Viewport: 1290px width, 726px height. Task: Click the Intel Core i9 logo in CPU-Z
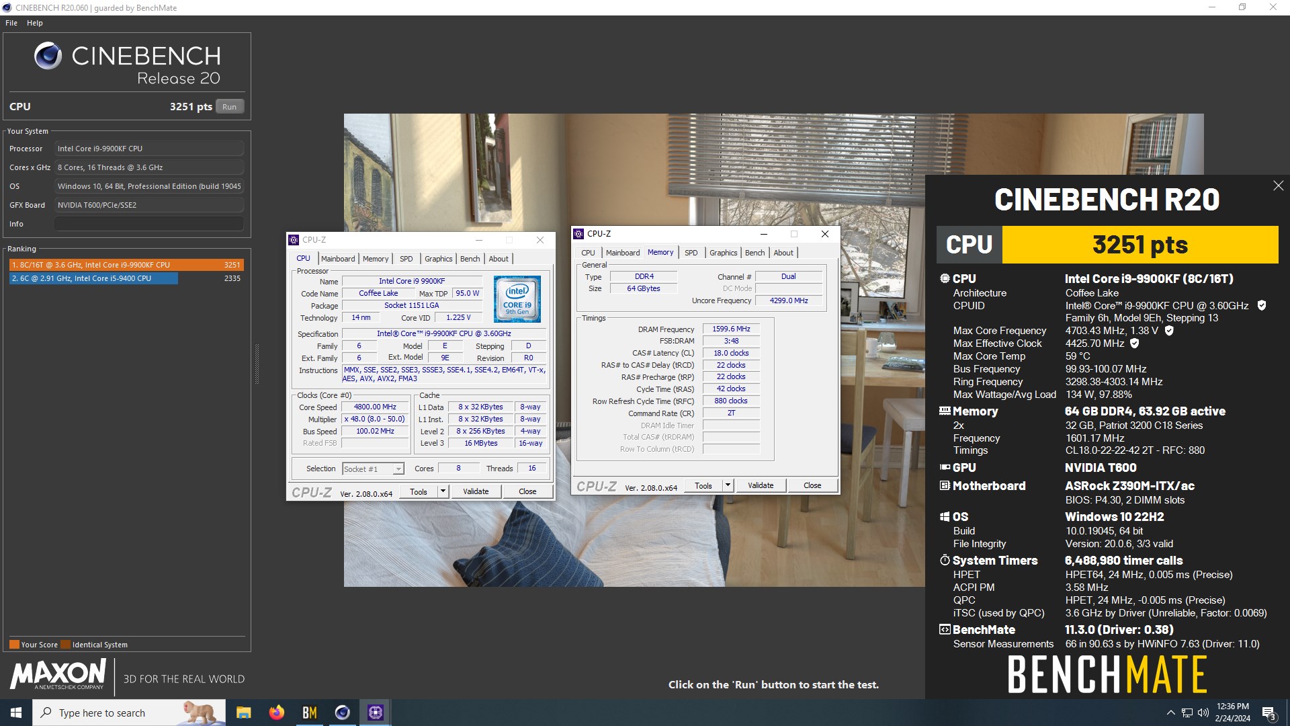click(x=517, y=299)
